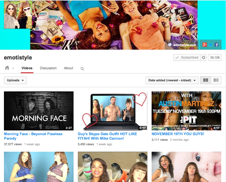Click the Skype Date laptop video thumbnail
226x182 pixels.
113,111
